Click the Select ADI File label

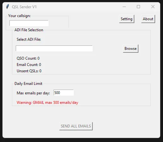tap(29, 39)
